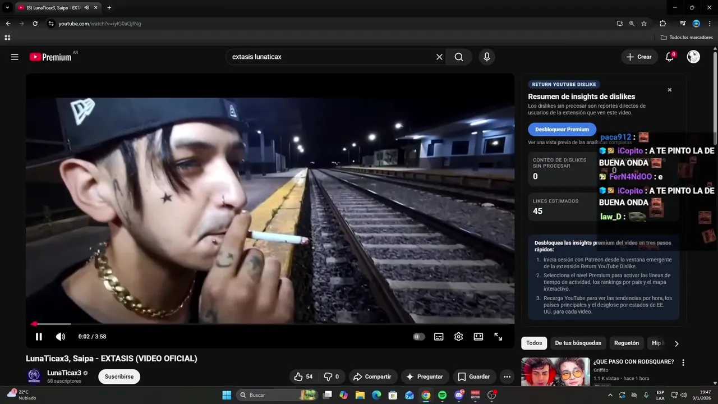Screen dimensions: 718x404
Task: Open OBS Studio from the taskbar
Action: 492,395
